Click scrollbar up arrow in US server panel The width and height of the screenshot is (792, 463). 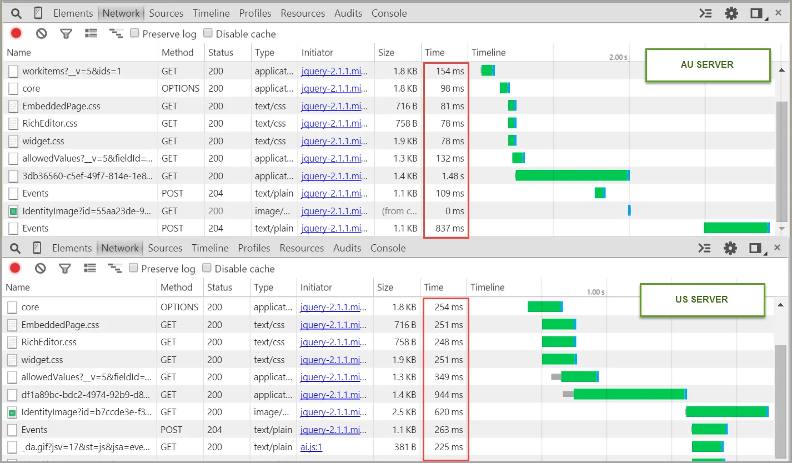(x=780, y=305)
